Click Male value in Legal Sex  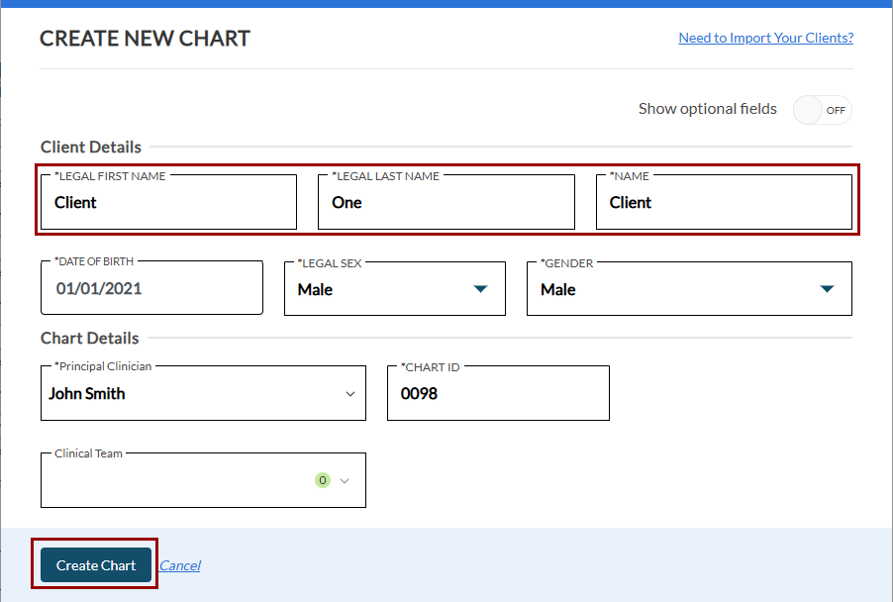[x=315, y=290]
